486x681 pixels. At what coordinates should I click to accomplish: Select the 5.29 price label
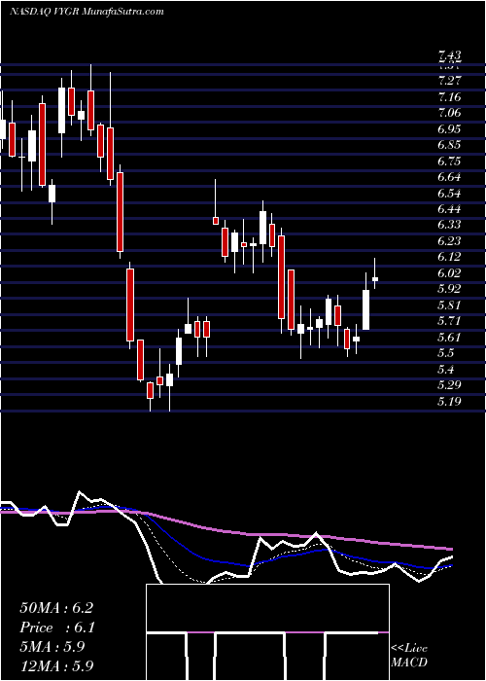coord(449,385)
